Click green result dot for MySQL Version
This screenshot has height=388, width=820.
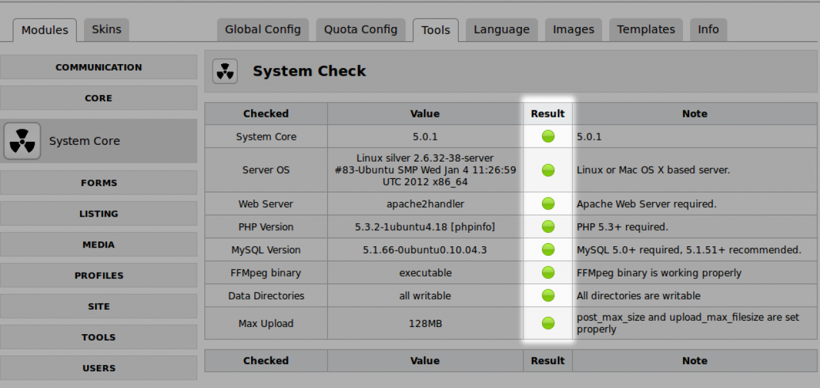[x=548, y=250]
